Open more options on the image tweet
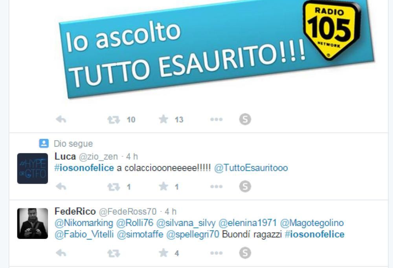Viewport: 393px width, 268px height. (x=216, y=119)
